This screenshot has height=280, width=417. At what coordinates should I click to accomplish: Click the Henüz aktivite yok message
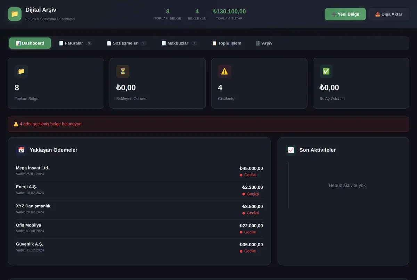click(x=347, y=186)
